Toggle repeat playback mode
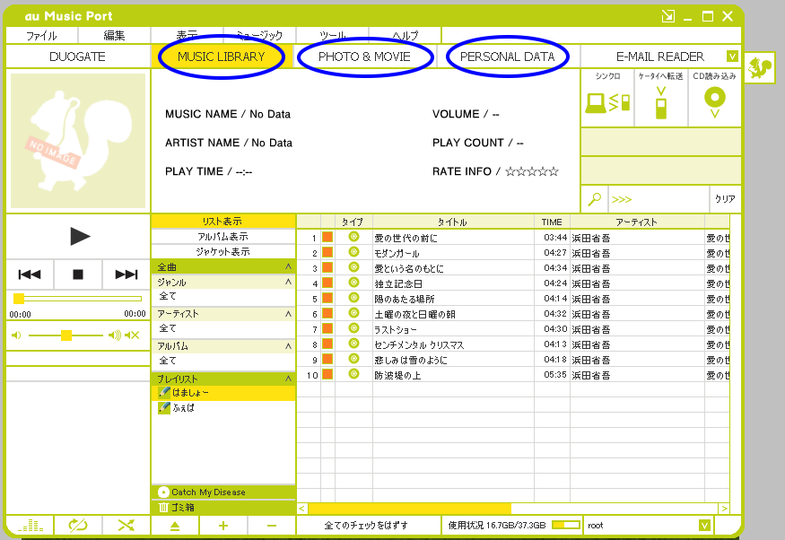The width and height of the screenshot is (785, 540). 78,526
